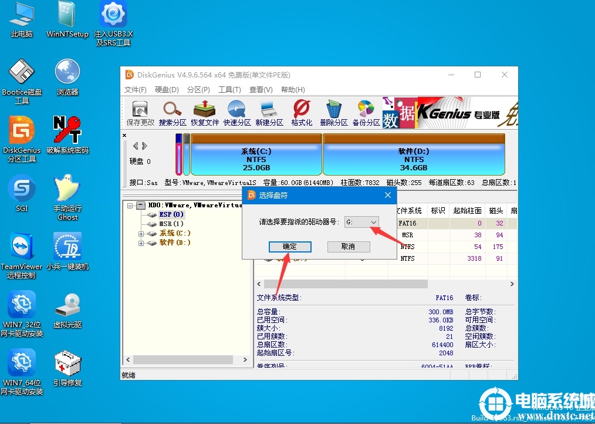Open the 硬盘(D) menu

[x=167, y=90]
